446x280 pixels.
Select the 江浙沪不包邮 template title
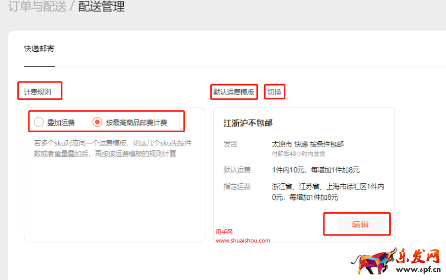click(x=248, y=123)
